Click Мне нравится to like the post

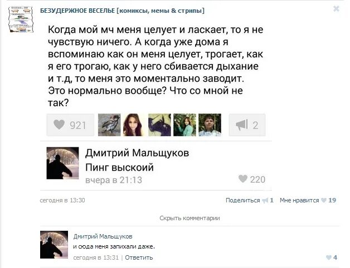(x=299, y=200)
